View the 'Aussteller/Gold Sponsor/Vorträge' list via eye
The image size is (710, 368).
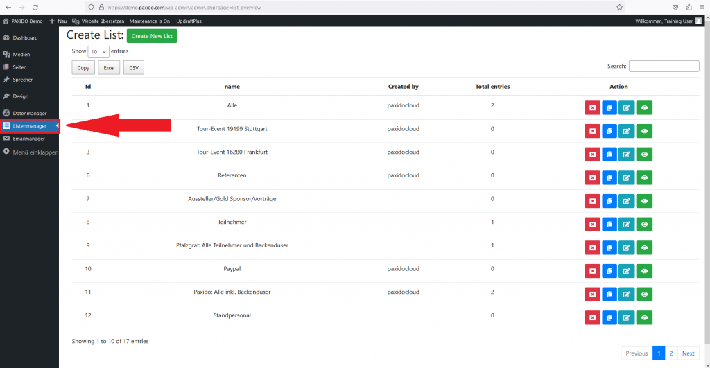(644, 201)
